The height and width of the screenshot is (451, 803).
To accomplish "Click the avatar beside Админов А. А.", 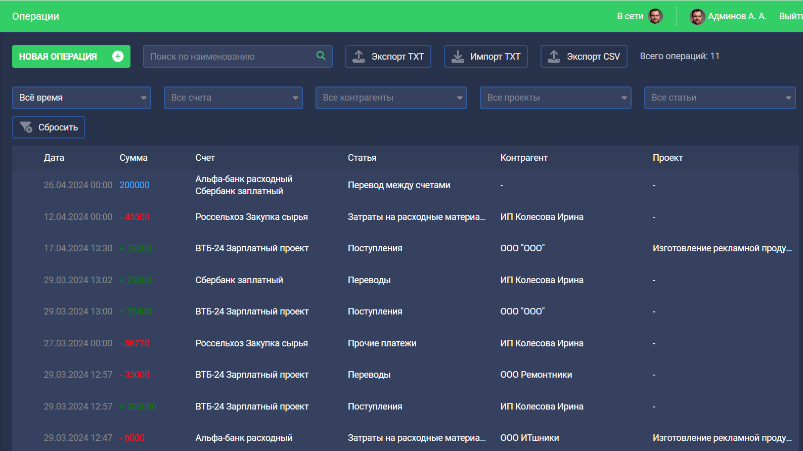I will point(697,16).
